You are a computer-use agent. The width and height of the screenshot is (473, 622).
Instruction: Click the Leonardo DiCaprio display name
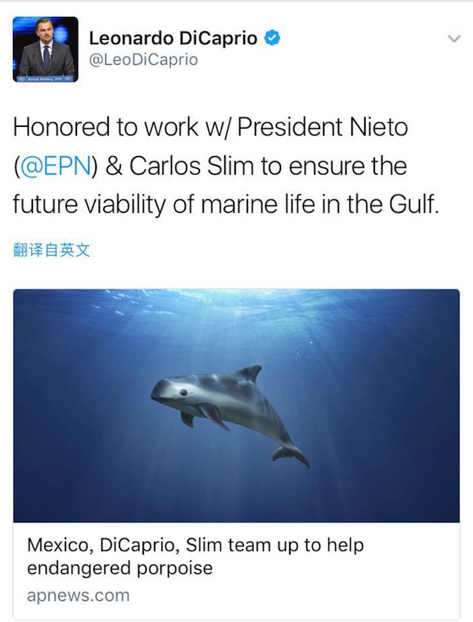pyautogui.click(x=173, y=38)
